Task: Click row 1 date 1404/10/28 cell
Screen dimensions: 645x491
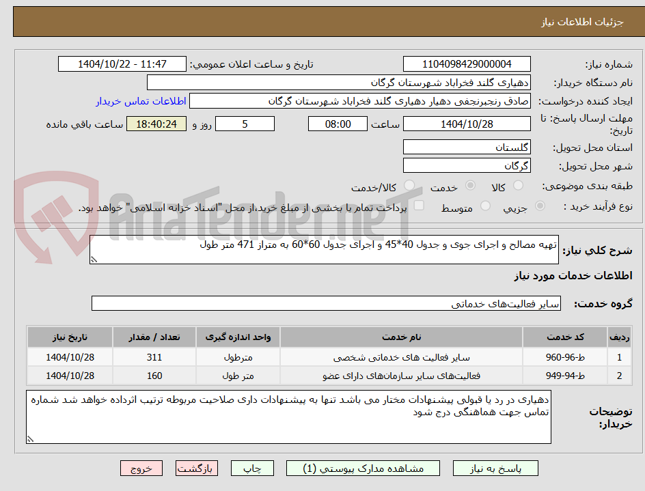Action: pyautogui.click(x=70, y=357)
